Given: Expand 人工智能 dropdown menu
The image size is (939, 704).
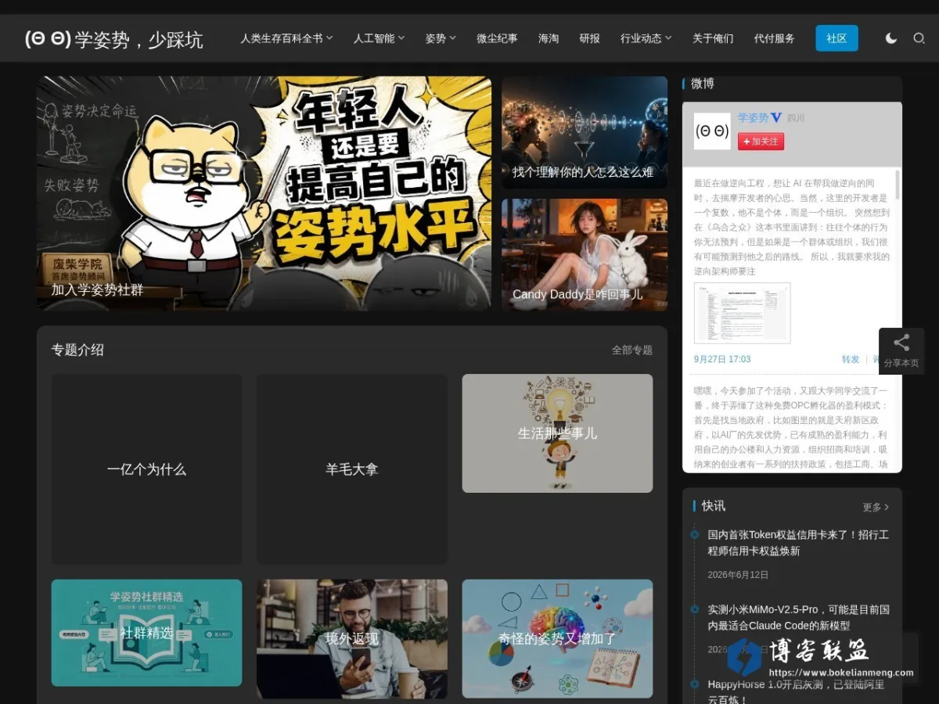Looking at the screenshot, I should coord(379,38).
